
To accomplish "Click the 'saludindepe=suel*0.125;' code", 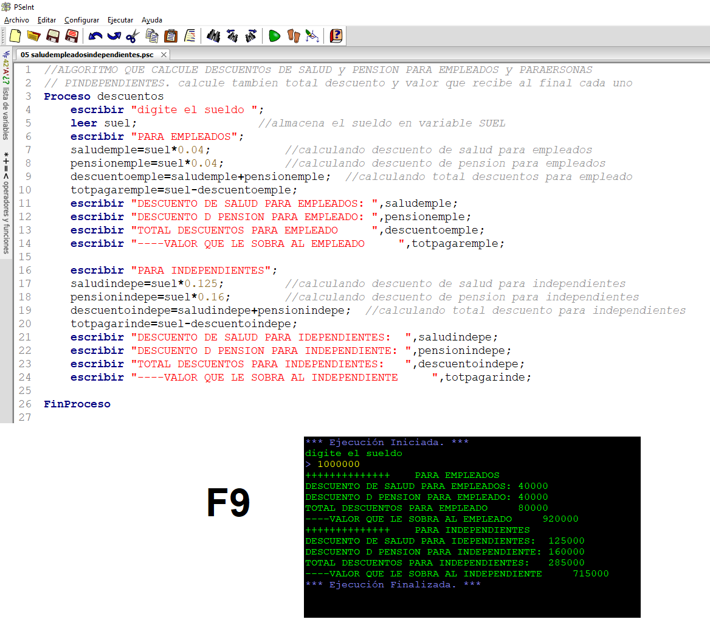I will pyautogui.click(x=147, y=283).
